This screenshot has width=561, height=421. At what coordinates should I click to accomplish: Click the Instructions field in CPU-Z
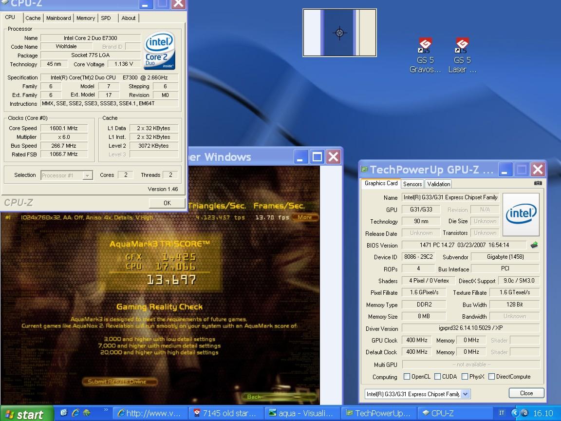(x=110, y=103)
